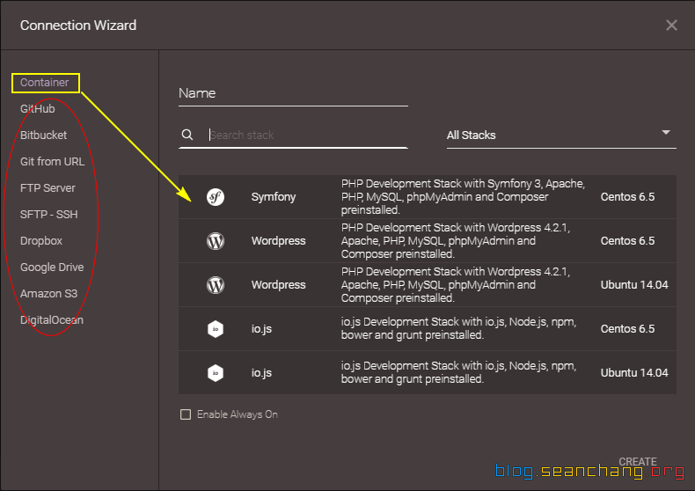Screen dimensions: 695x491
Task: Choose SFTP - SSH in the sidebar
Action: (x=48, y=215)
